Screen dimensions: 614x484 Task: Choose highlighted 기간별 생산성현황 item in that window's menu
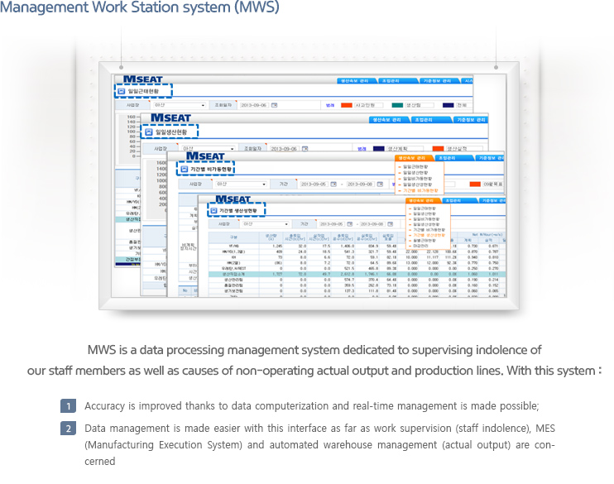(429, 235)
